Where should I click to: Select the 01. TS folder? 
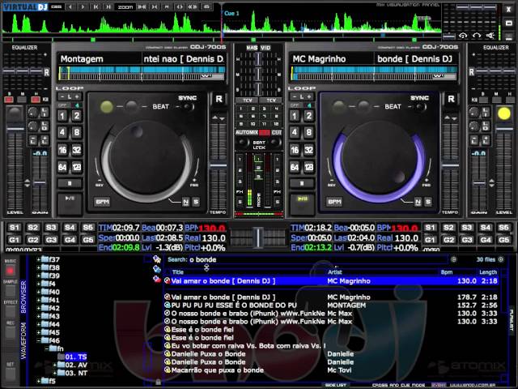(x=75, y=357)
